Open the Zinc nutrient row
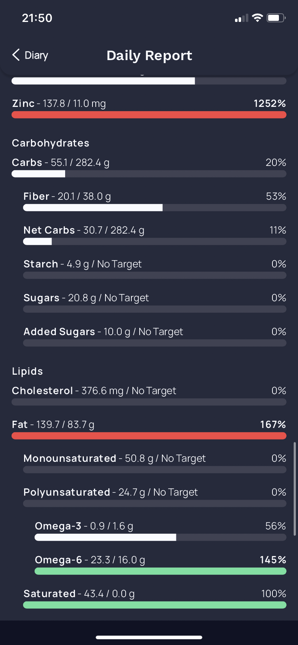This screenshot has height=645, width=298. tap(149, 108)
